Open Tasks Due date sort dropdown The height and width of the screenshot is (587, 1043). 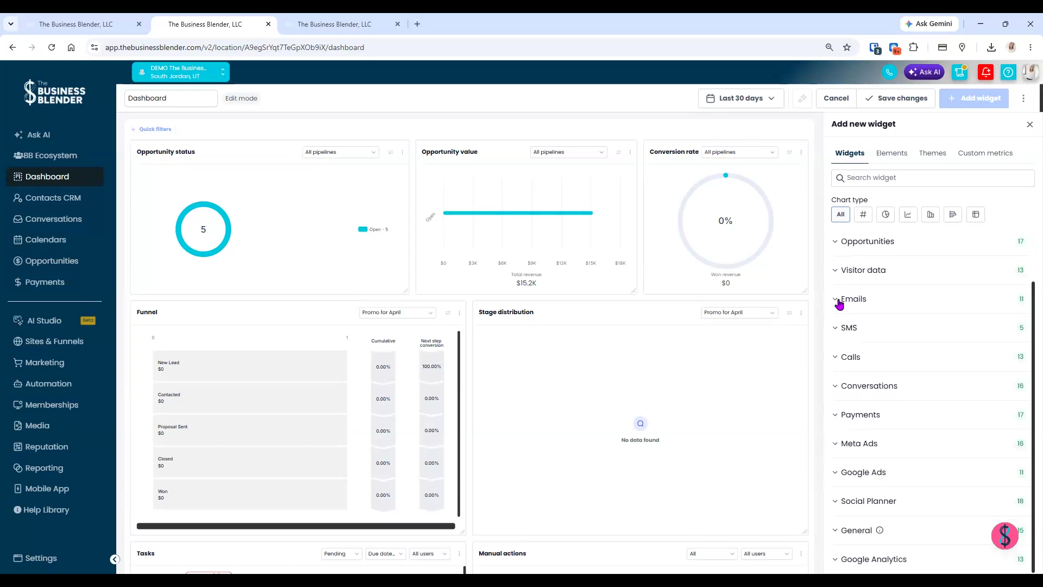[x=386, y=554]
